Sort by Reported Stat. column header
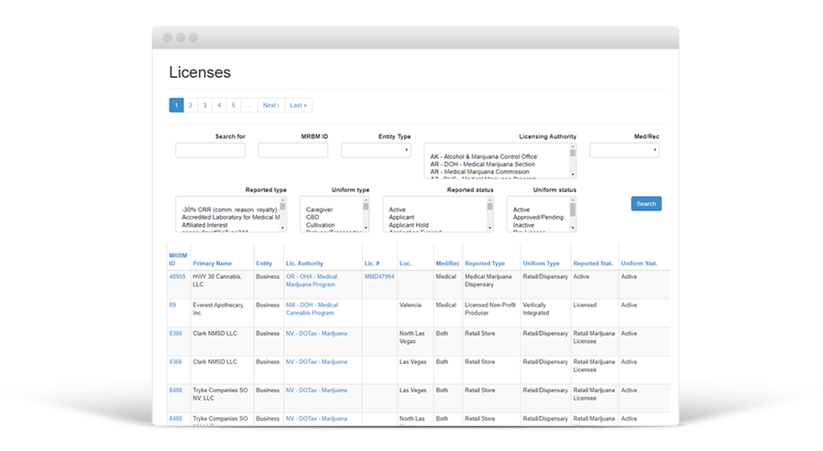 click(593, 263)
